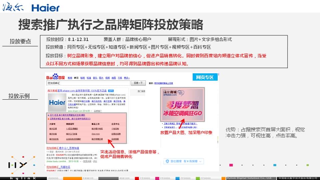Click the Baidu search input field
The height and width of the screenshot is (180, 320).
pos(88,83)
